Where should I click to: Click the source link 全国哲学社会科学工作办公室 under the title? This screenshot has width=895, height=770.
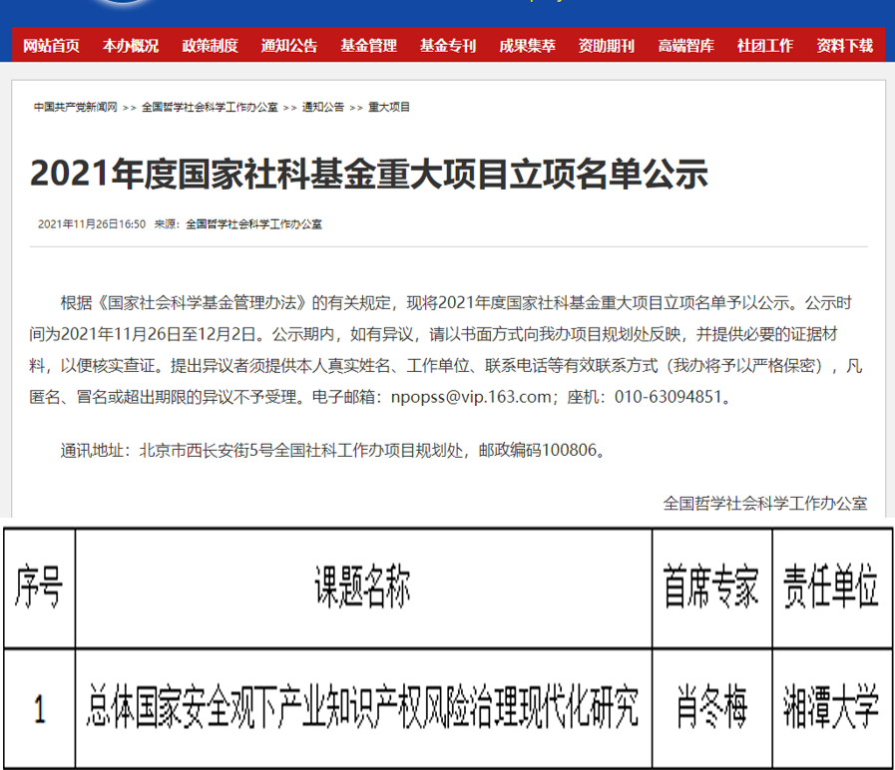coord(254,224)
